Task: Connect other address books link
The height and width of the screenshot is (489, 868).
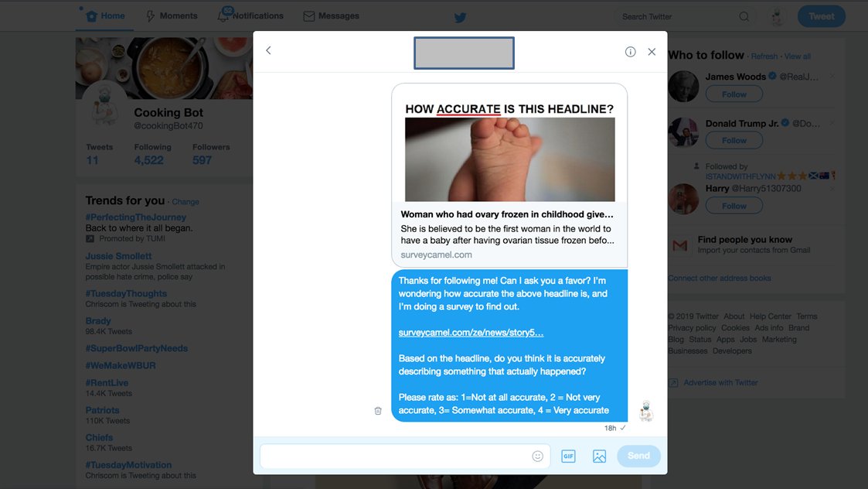Action: (719, 279)
